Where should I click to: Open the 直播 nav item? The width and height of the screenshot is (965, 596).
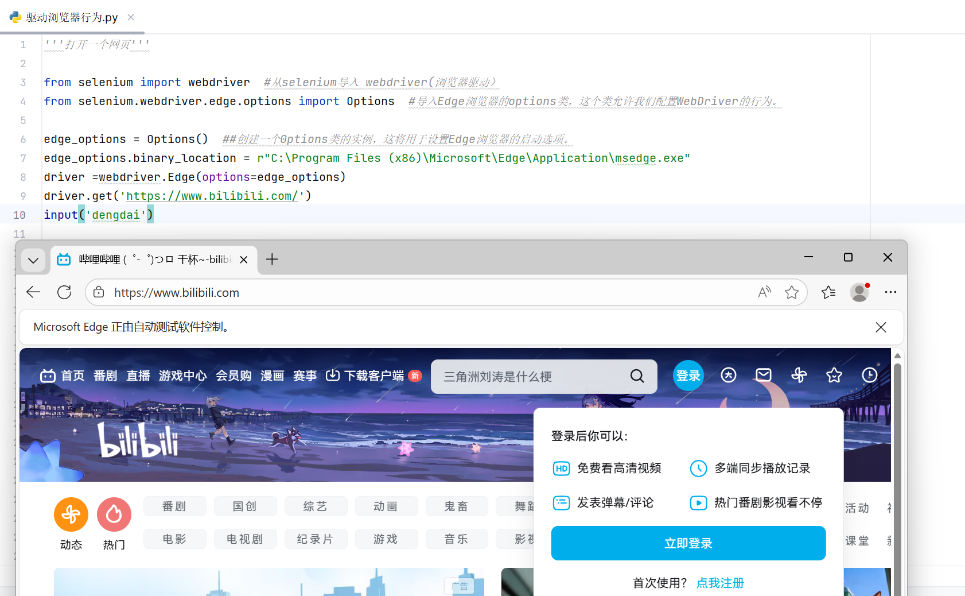[x=138, y=376]
